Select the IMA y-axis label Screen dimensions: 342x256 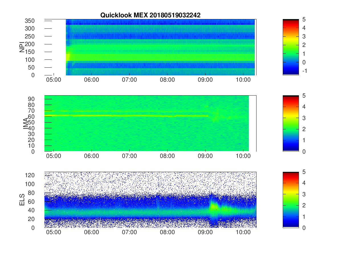[26, 123]
